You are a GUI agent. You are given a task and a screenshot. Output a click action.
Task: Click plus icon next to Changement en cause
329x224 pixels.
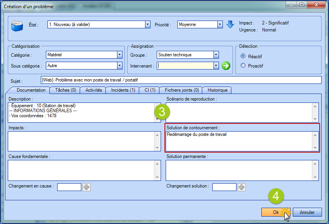coord(86,187)
